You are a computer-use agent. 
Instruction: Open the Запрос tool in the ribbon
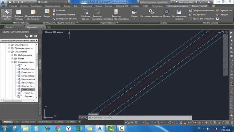point(47,14)
